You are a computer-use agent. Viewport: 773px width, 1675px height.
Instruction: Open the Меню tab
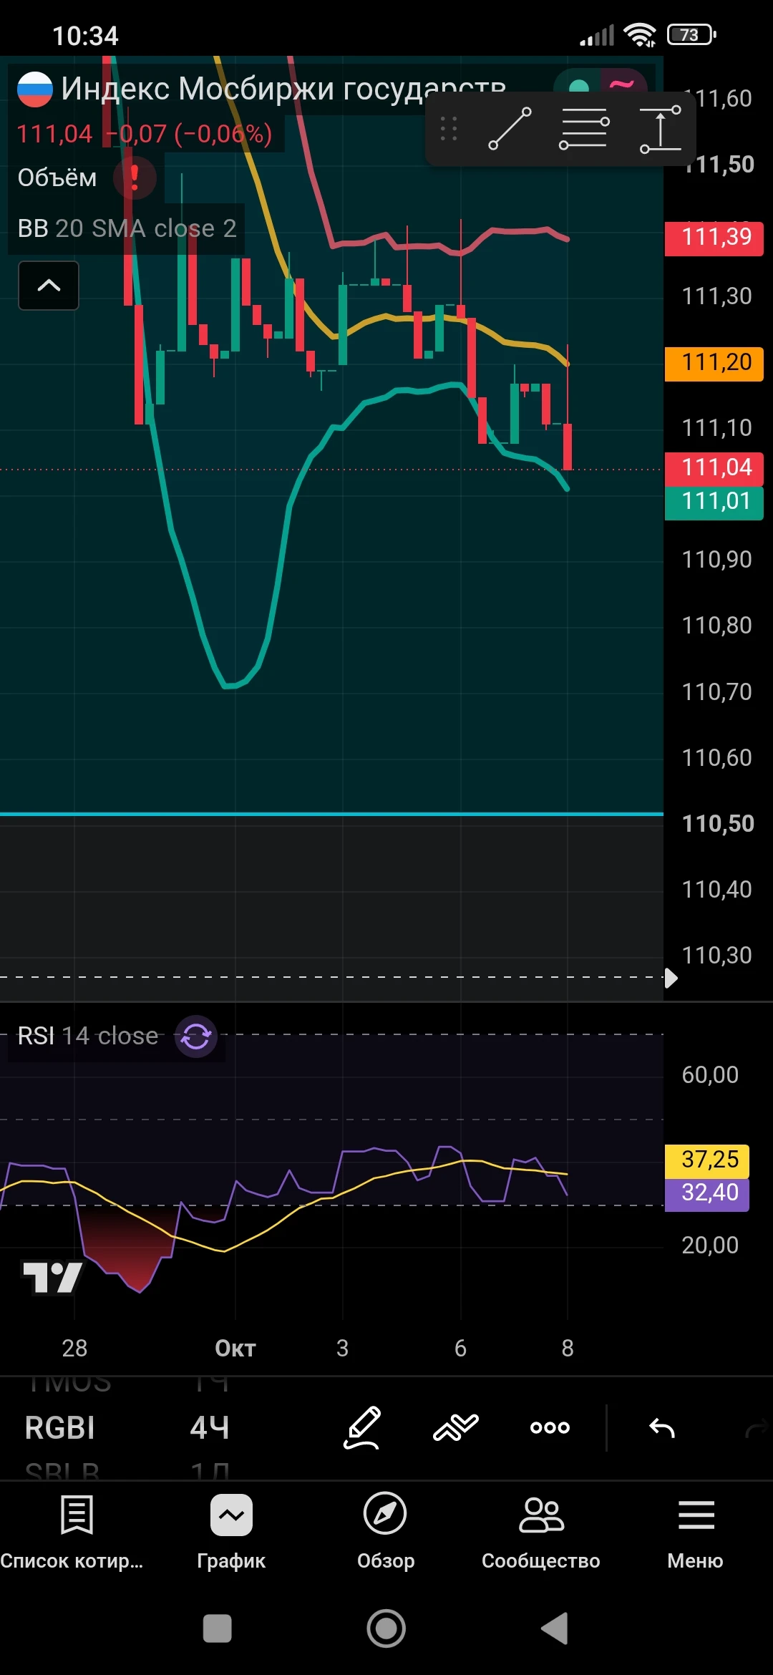coord(696,1532)
